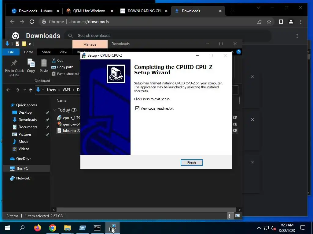Click VM5 in the Explorer breadcrumb

(66, 90)
